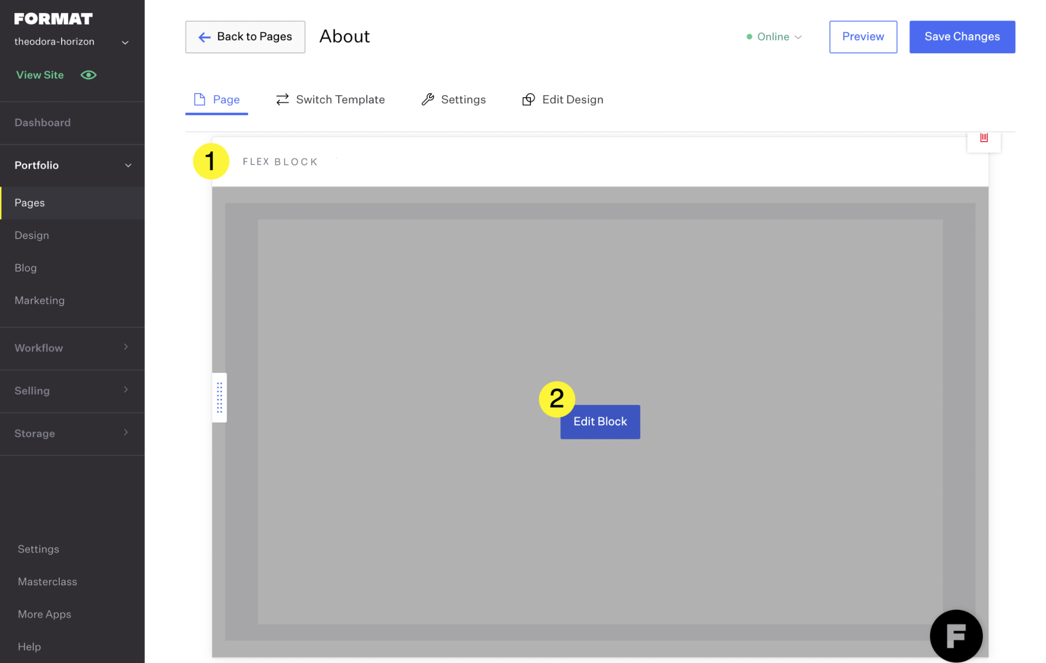Click the Settings wrench icon tab
Viewport: 1046px width, 663px height.
(x=428, y=99)
